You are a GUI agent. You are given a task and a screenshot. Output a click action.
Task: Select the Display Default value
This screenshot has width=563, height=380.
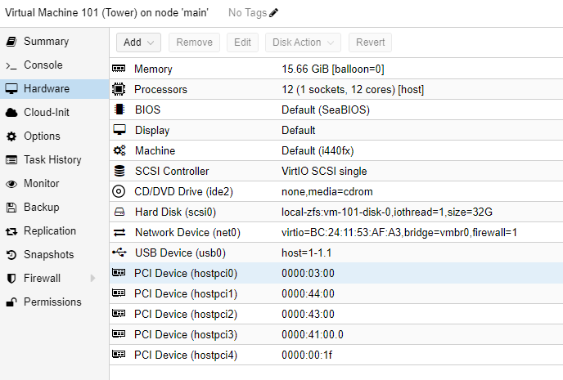(x=299, y=130)
